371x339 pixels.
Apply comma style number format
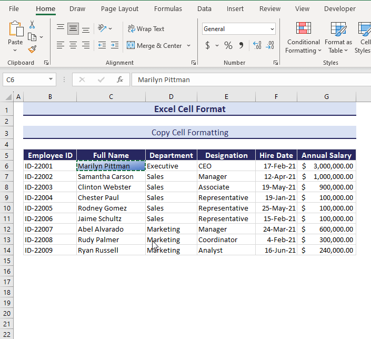point(241,46)
